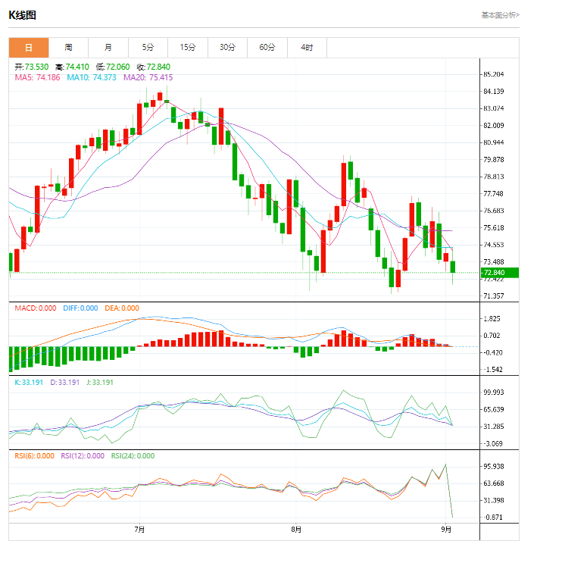
Task: Click the 8月 date axis label
Action: point(296,530)
